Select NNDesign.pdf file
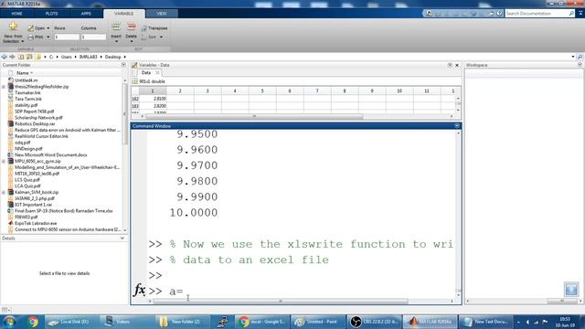Screen dimensions: 585x329 28,149
